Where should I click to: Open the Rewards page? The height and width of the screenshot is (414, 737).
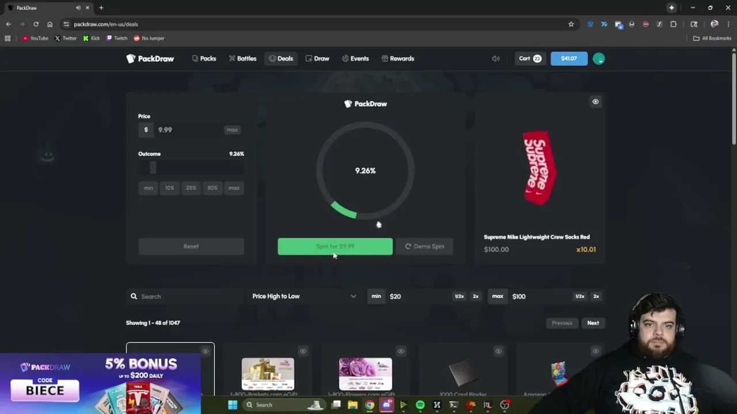[398, 59]
